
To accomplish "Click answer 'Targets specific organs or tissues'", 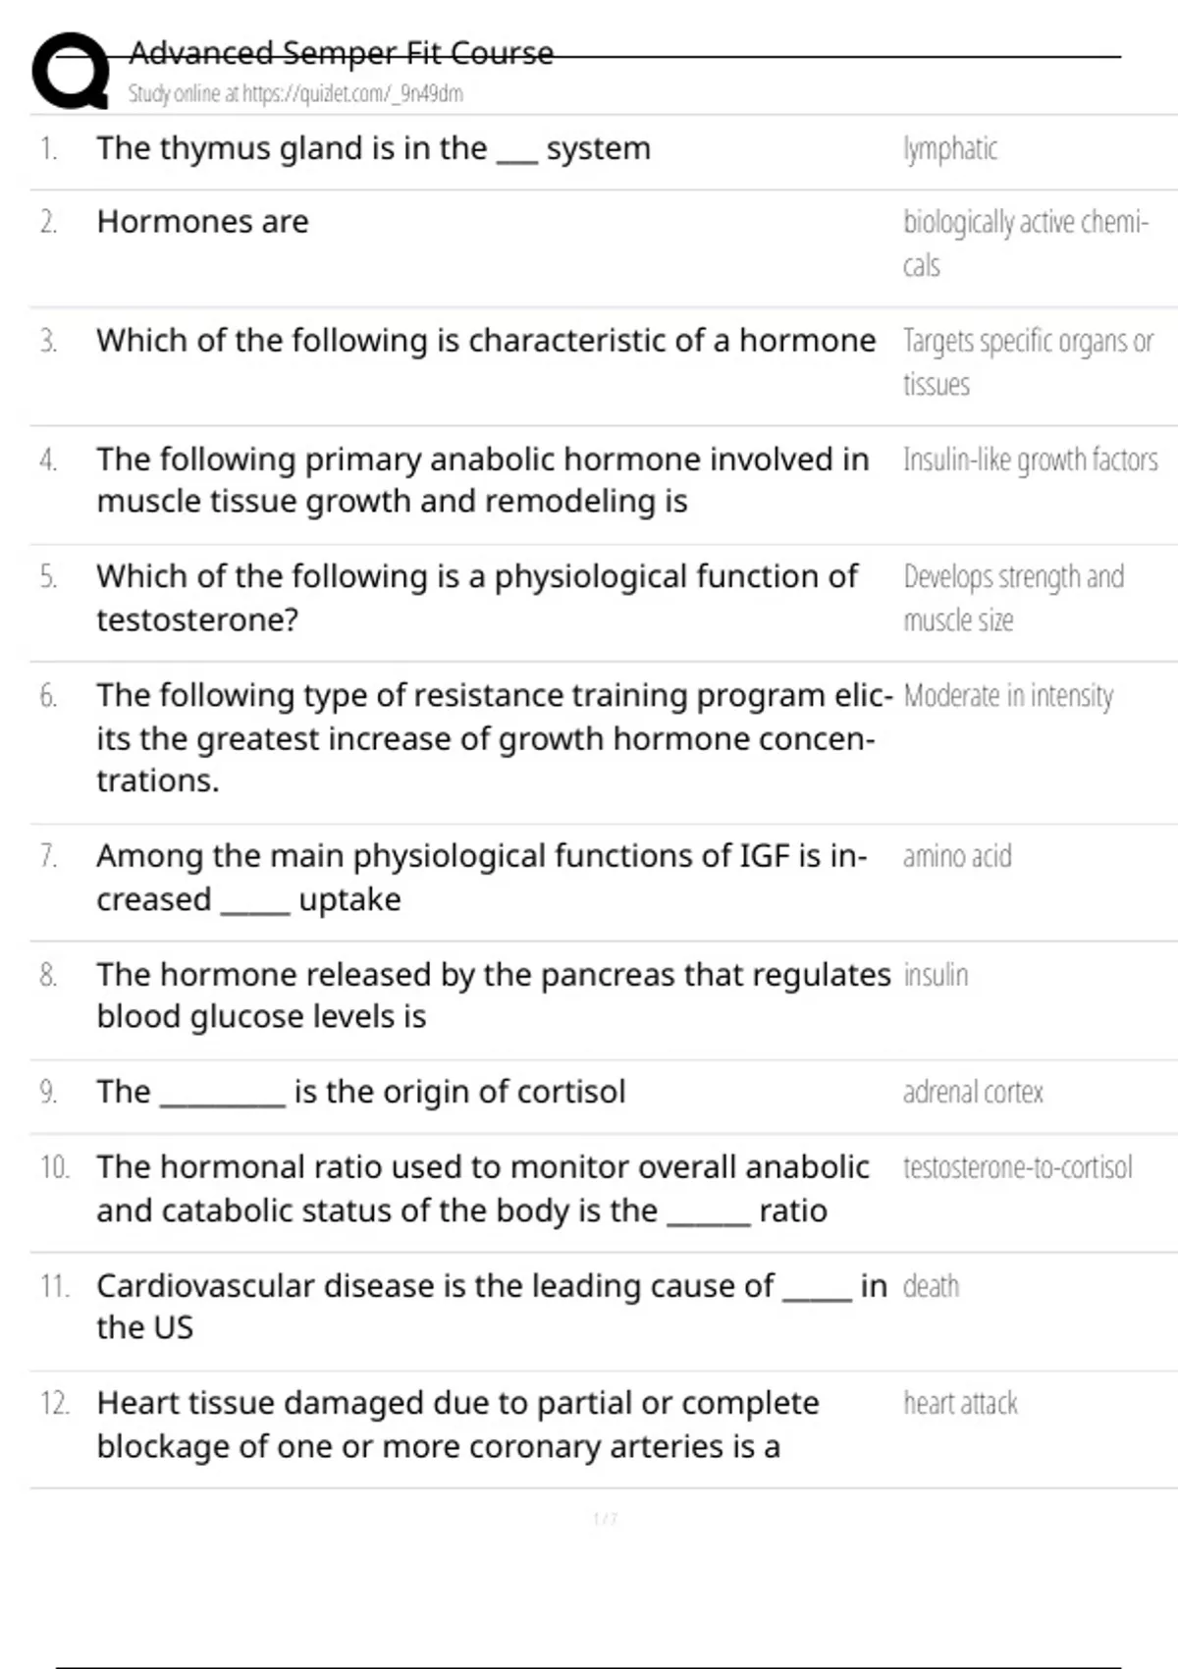I will click(x=1028, y=362).
